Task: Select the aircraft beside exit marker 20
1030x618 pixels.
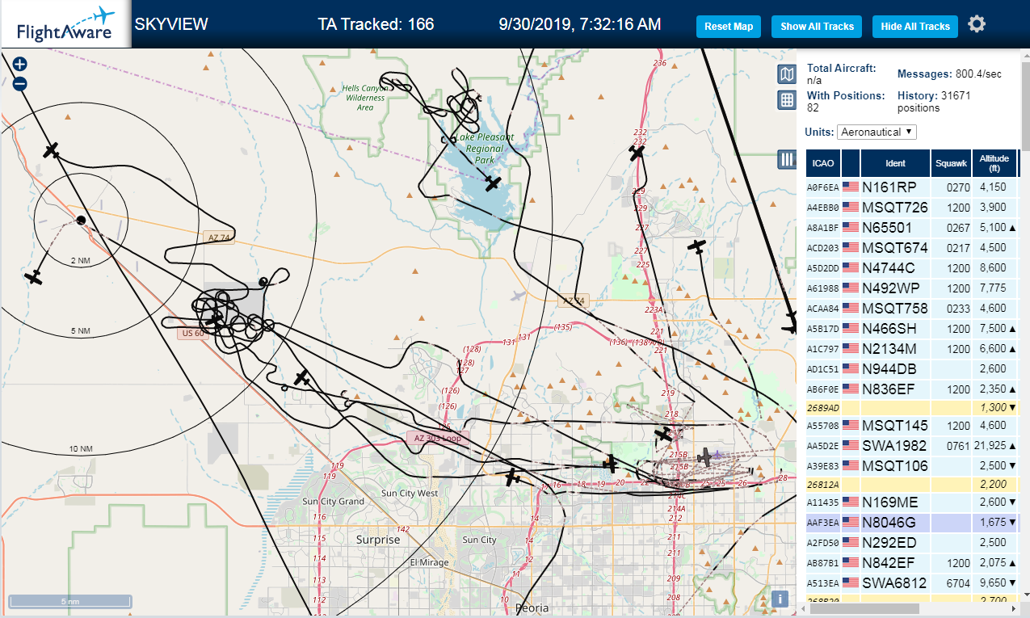Action: (611, 464)
